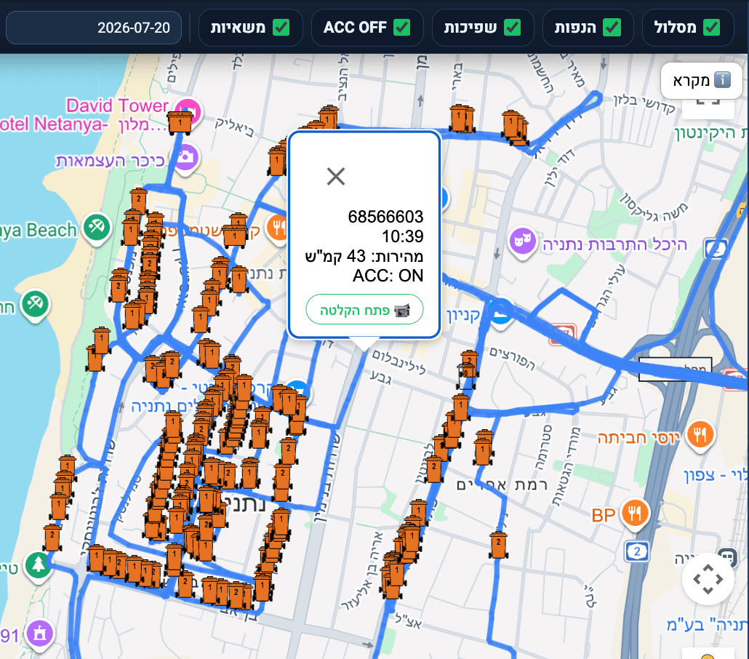Open the היכל התרבות נתניה place label
The image size is (749, 659).
pos(614,244)
